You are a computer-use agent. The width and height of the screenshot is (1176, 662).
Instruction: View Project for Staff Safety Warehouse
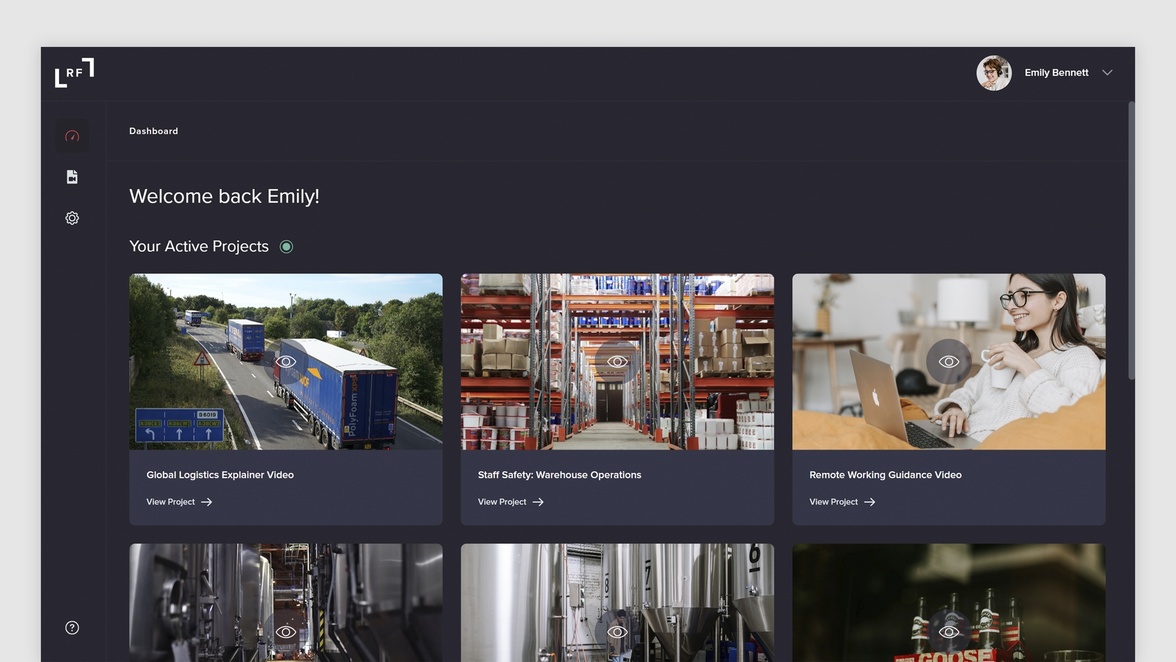coord(502,502)
